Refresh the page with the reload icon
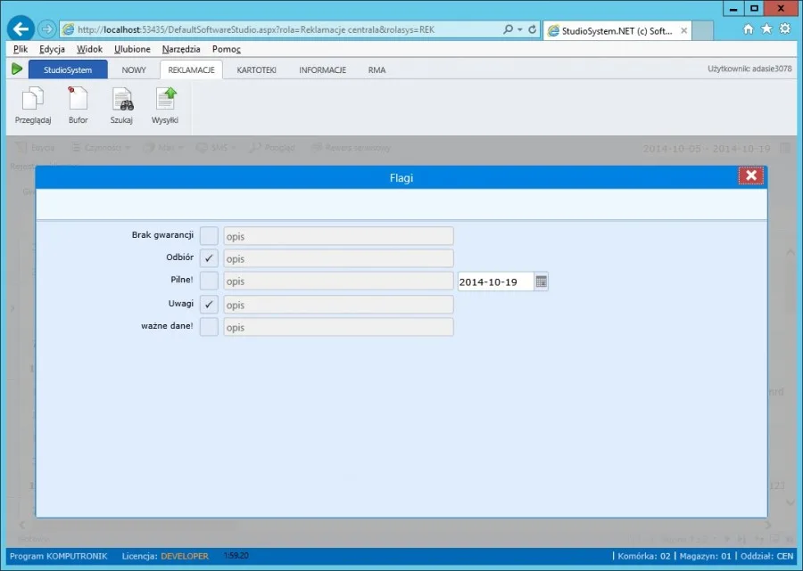The image size is (803, 571). pos(532,29)
